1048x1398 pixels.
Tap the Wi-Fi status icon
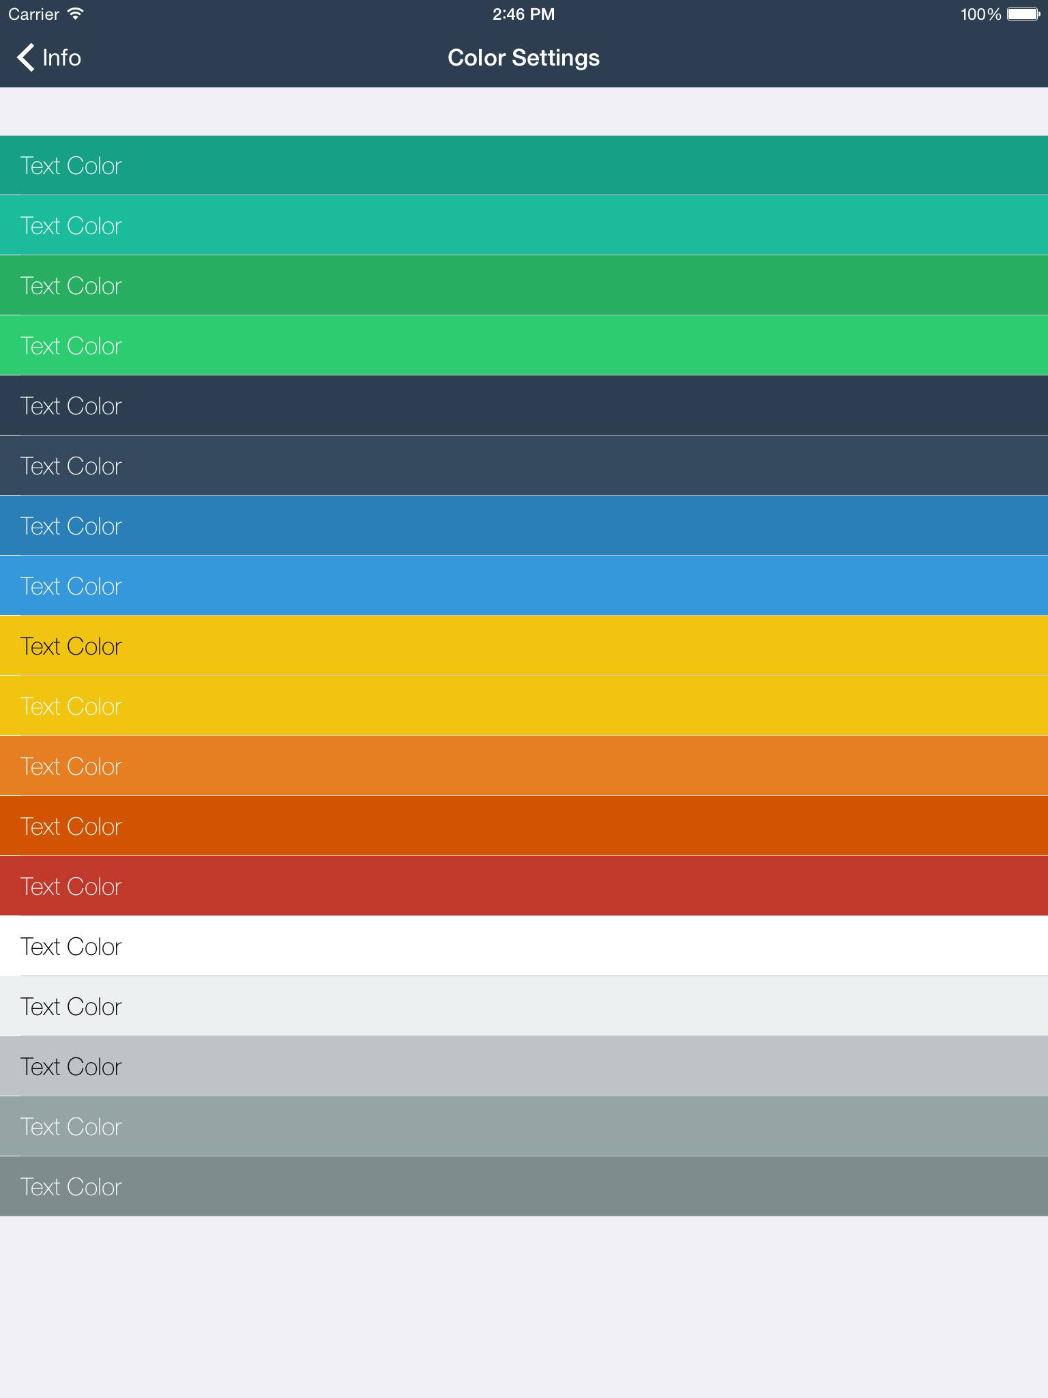pyautogui.click(x=76, y=14)
